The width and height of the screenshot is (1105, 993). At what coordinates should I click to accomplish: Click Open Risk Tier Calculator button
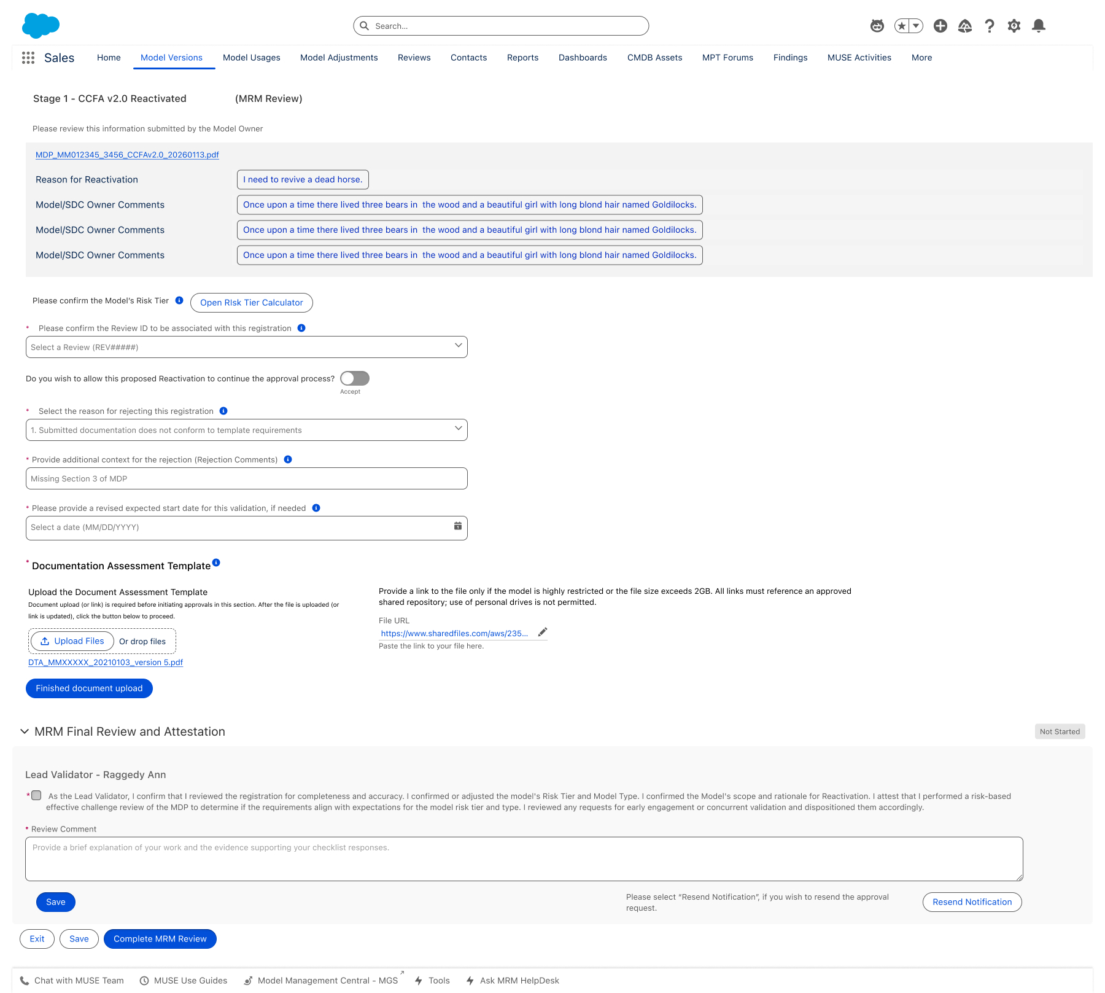coord(252,303)
